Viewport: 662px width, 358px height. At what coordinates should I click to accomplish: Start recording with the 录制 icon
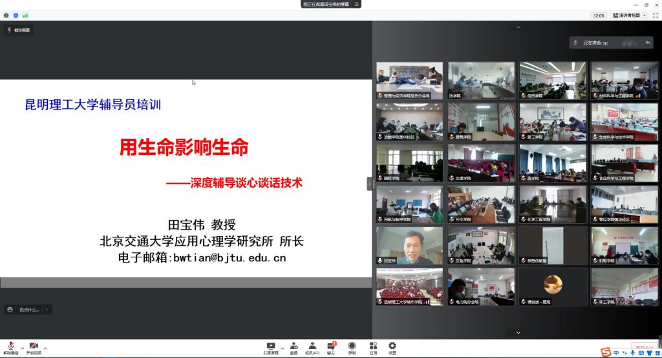352,346
